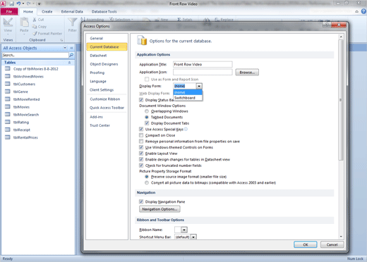Click table icon beside tblReceipt

click(x=8, y=130)
